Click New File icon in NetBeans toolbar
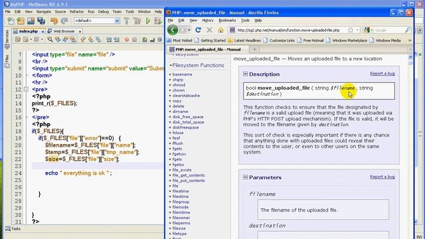The height and width of the screenshot is (239, 425). tap(11, 21)
